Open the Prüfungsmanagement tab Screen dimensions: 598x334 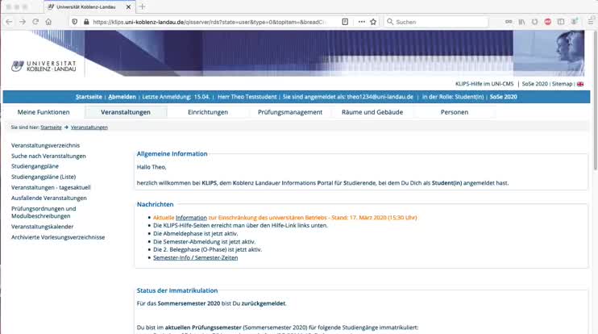pos(290,112)
